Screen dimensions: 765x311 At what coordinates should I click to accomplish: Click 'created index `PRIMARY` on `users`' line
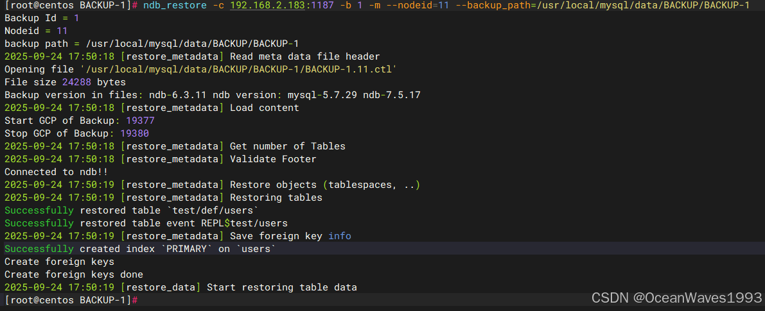point(140,249)
